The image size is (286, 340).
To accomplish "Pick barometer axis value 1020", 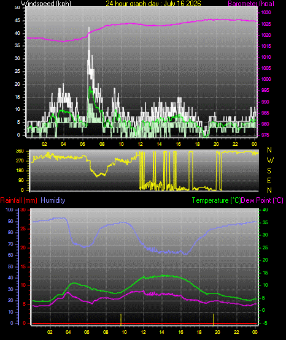I will click(x=266, y=35).
